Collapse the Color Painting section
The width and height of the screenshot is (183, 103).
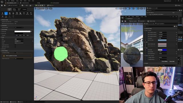(x=1, y=29)
